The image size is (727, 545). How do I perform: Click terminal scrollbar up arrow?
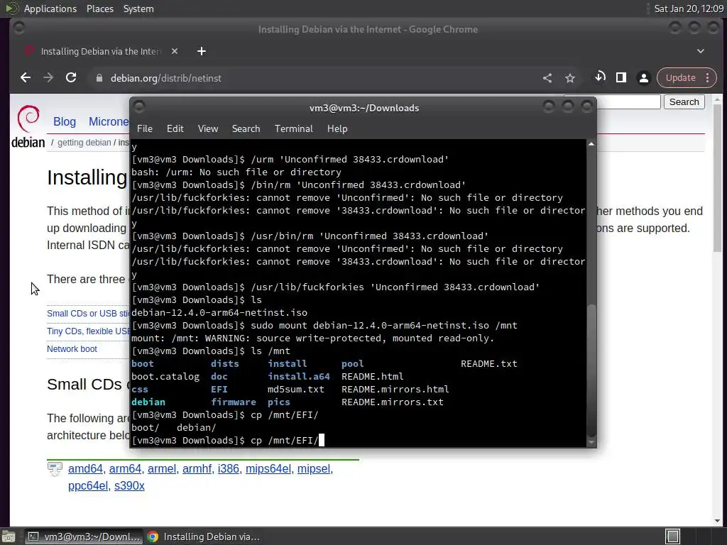pos(591,144)
